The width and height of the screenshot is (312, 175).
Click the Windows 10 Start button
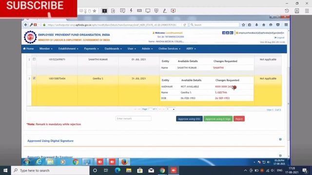coord(5,171)
